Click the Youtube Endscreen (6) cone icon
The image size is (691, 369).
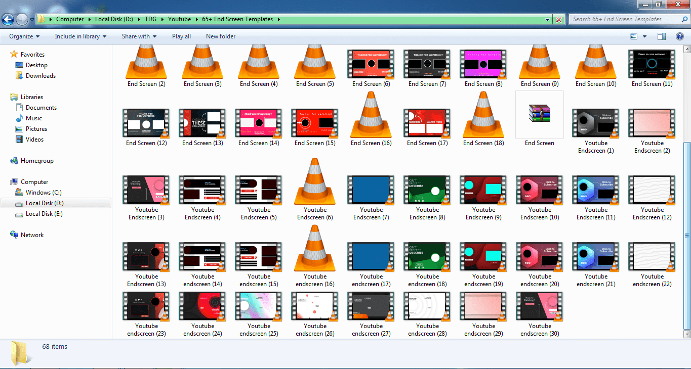pyautogui.click(x=315, y=181)
